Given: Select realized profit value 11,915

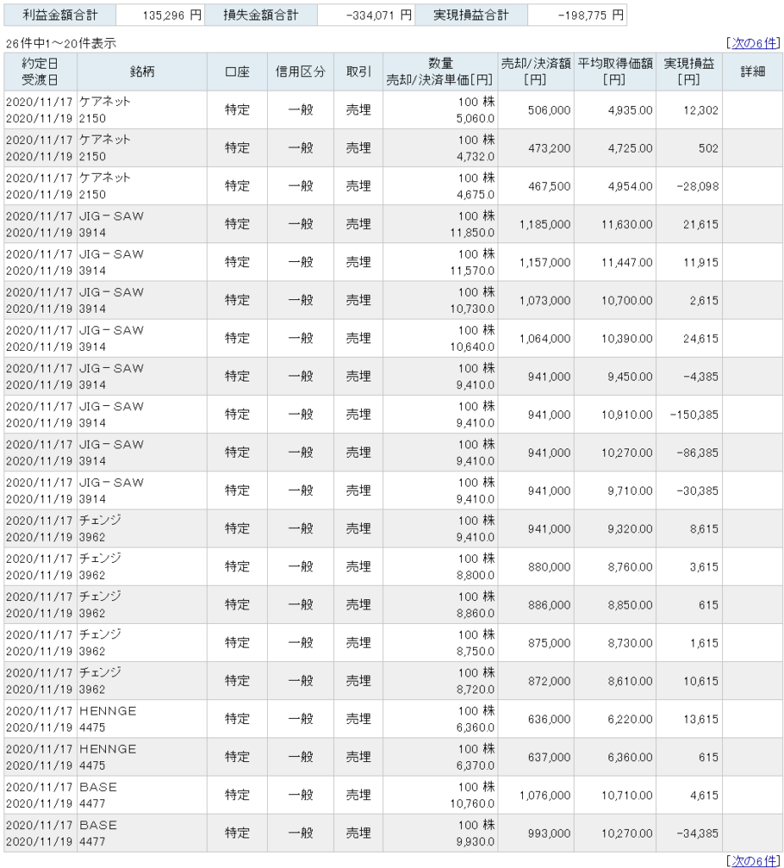Looking at the screenshot, I should [x=700, y=263].
